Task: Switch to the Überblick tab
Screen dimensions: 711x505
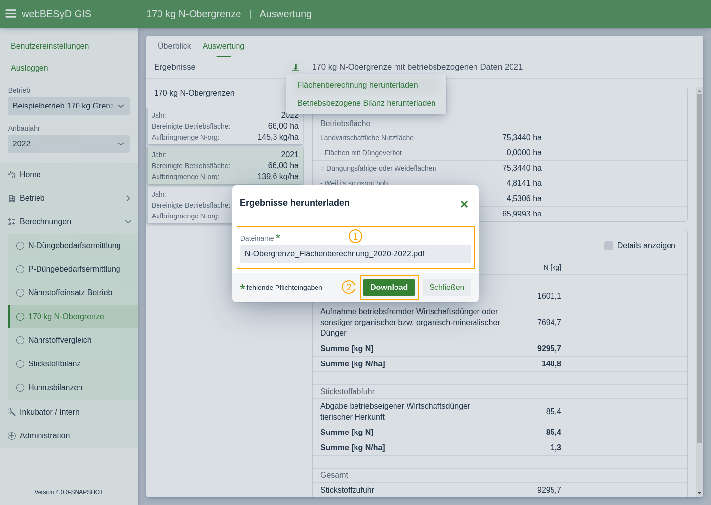Action: click(x=174, y=46)
